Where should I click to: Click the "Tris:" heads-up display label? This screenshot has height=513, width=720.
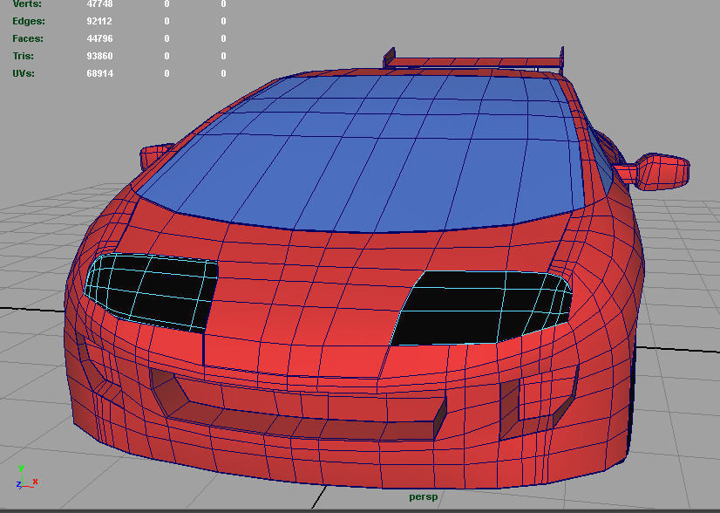pos(24,56)
